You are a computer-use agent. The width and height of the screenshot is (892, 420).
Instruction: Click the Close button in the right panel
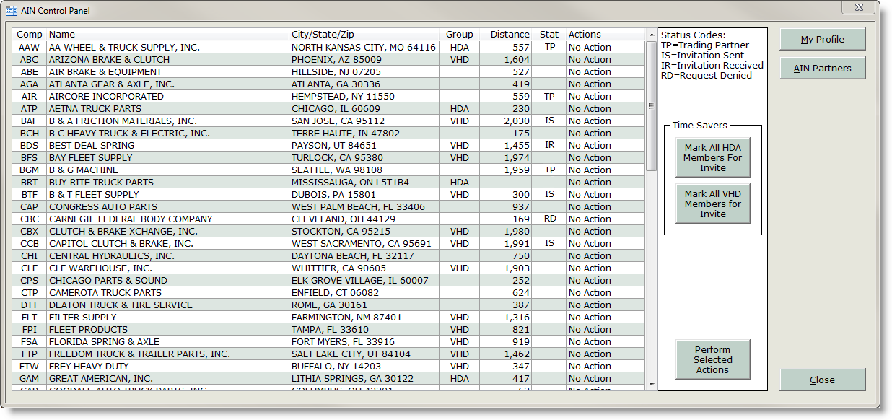(823, 380)
